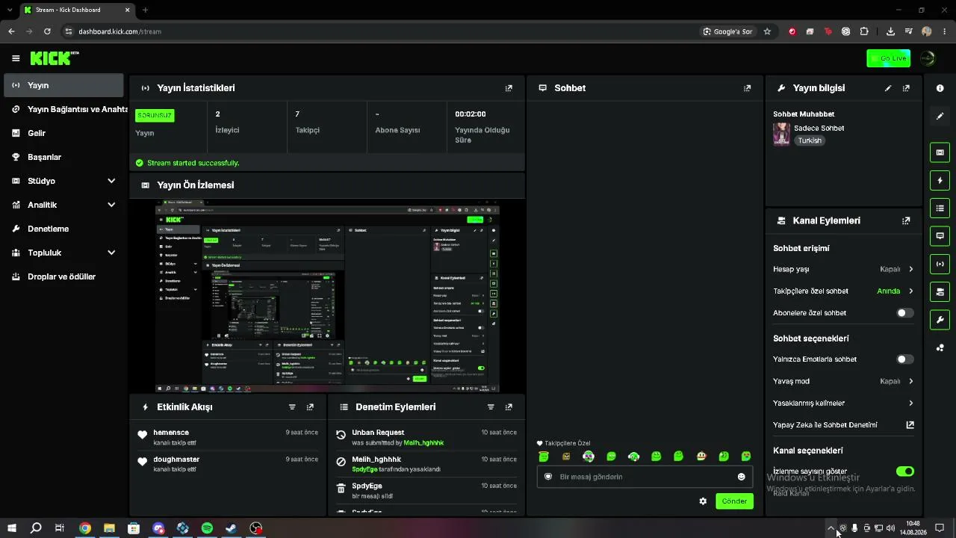Toggle the chat bubble icon in the right rail
The height and width of the screenshot is (538, 956).
click(940, 235)
